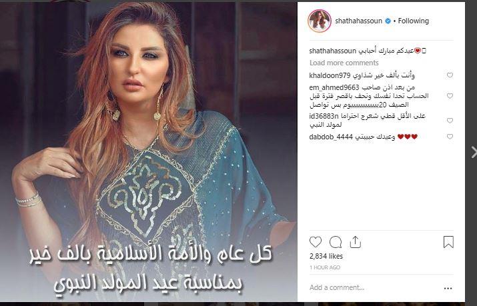Viewport: 477px width, 306px height.
Task: View the 2,834 likes list
Action: coord(326,256)
